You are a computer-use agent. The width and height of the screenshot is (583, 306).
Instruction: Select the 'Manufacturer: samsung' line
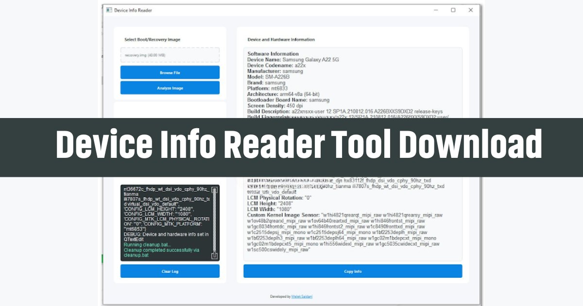[275, 71]
